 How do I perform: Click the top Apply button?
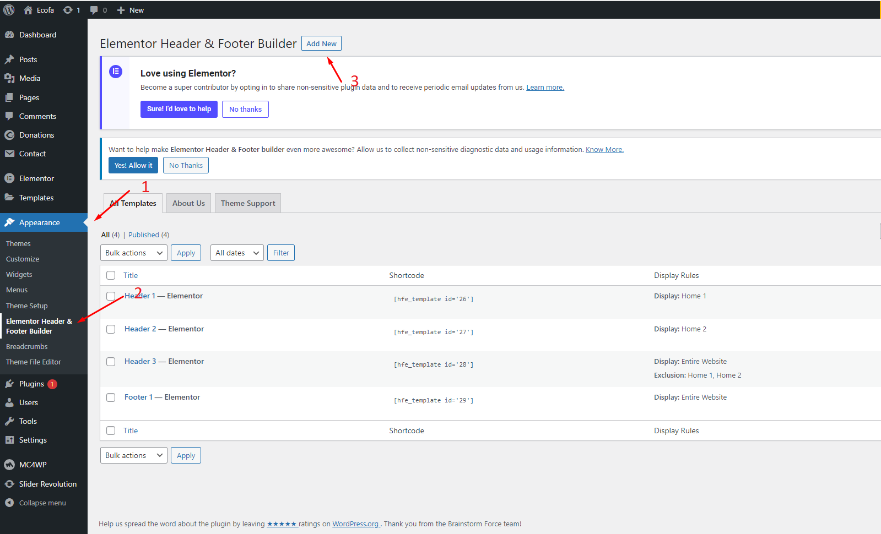pyautogui.click(x=186, y=253)
